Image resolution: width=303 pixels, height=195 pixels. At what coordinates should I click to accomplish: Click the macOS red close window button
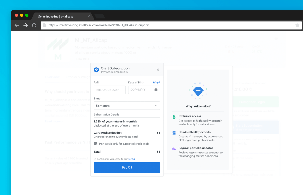[x=17, y=15]
